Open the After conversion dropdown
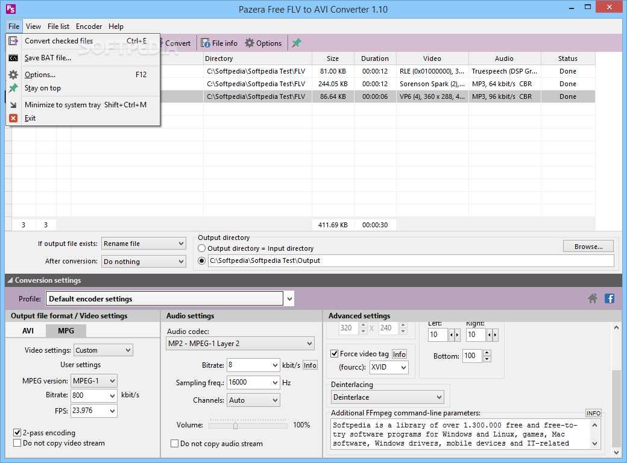This screenshot has height=463, width=627. click(143, 262)
